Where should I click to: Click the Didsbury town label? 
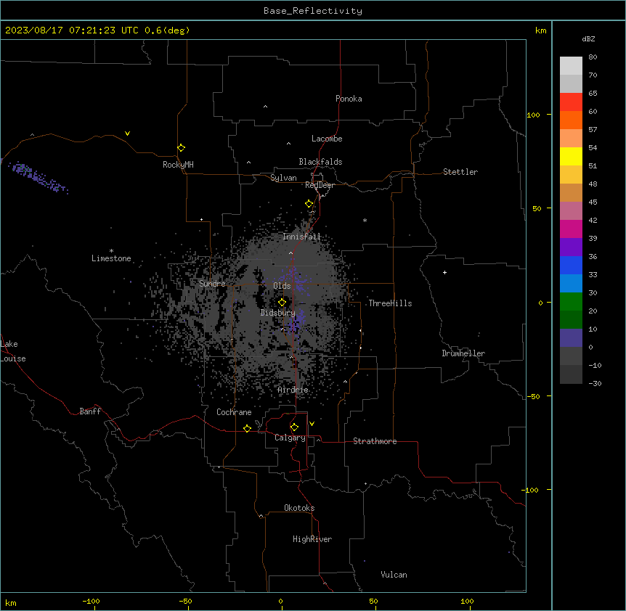point(278,313)
